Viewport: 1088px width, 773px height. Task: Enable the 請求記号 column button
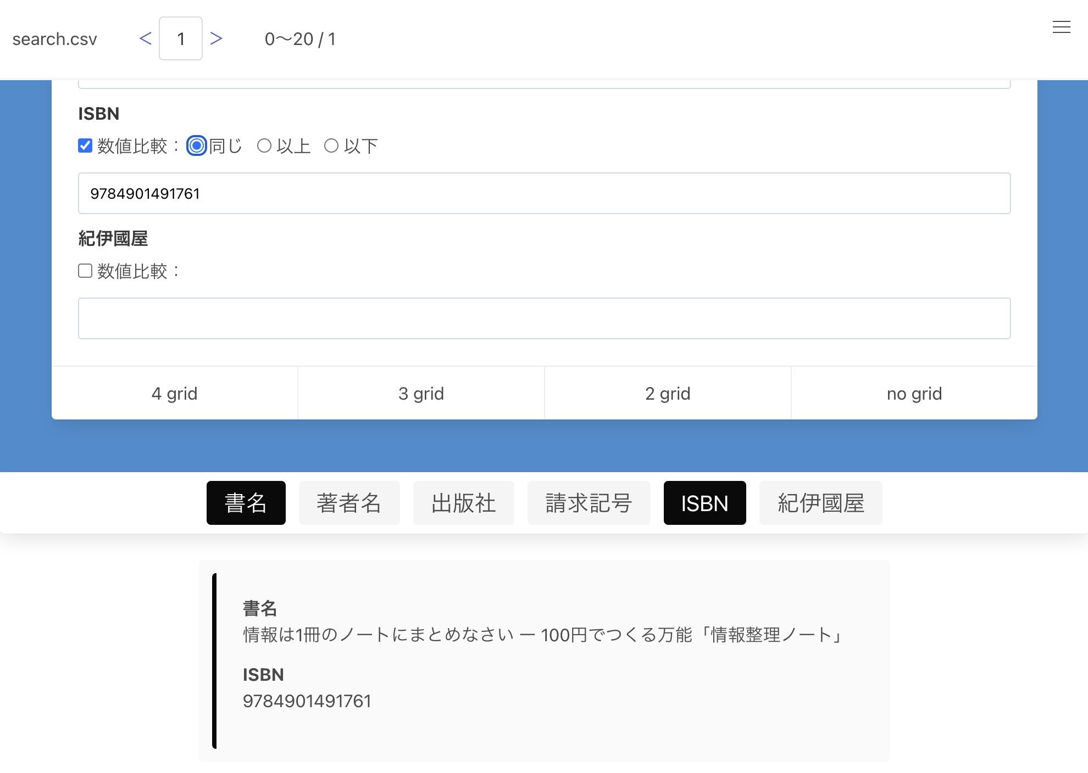(589, 503)
